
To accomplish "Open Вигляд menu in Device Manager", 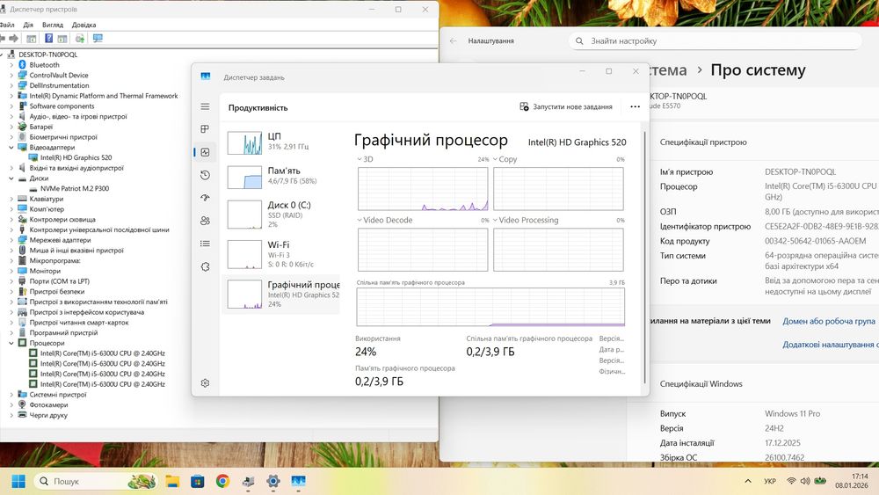I will tap(52, 25).
